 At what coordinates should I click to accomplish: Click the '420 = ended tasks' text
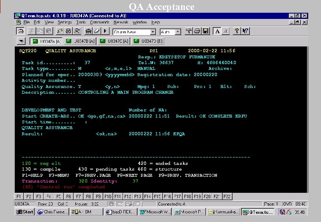click(x=163, y=164)
